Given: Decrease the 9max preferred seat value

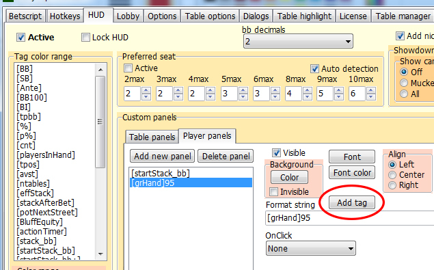Looking at the screenshot, I should coord(339,97).
